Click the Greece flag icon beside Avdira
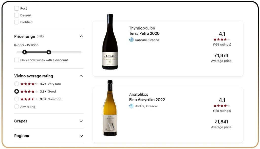Screen dimensions: 260x149 [131, 106]
